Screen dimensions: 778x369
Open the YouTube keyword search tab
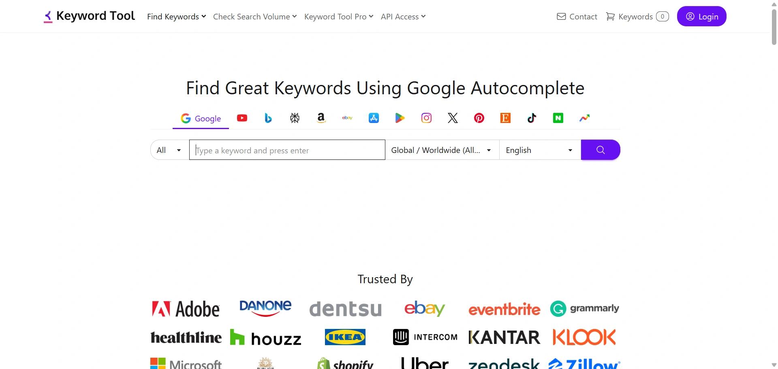click(242, 118)
